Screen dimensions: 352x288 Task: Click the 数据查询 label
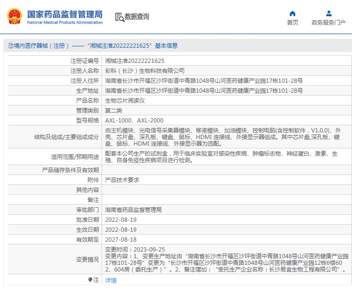(137, 17)
